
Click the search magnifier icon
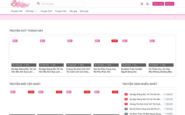(x=38, y=4)
